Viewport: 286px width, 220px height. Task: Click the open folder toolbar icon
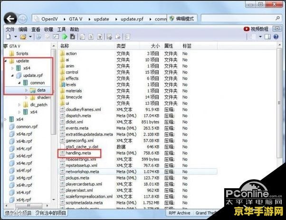click(23, 37)
